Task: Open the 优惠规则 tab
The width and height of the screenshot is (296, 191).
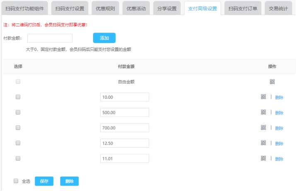Action: point(105,8)
